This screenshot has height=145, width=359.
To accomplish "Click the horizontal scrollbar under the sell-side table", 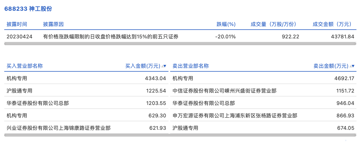I will click(263, 135).
